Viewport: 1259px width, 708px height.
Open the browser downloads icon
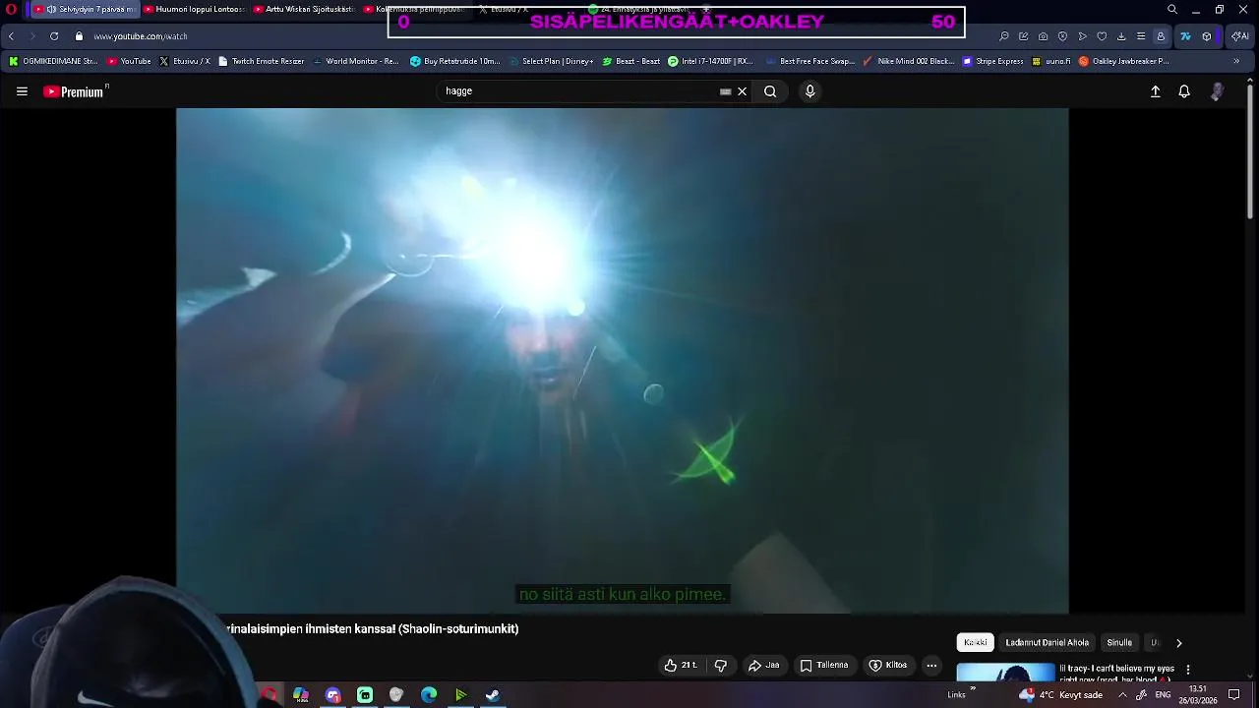pos(1121,36)
